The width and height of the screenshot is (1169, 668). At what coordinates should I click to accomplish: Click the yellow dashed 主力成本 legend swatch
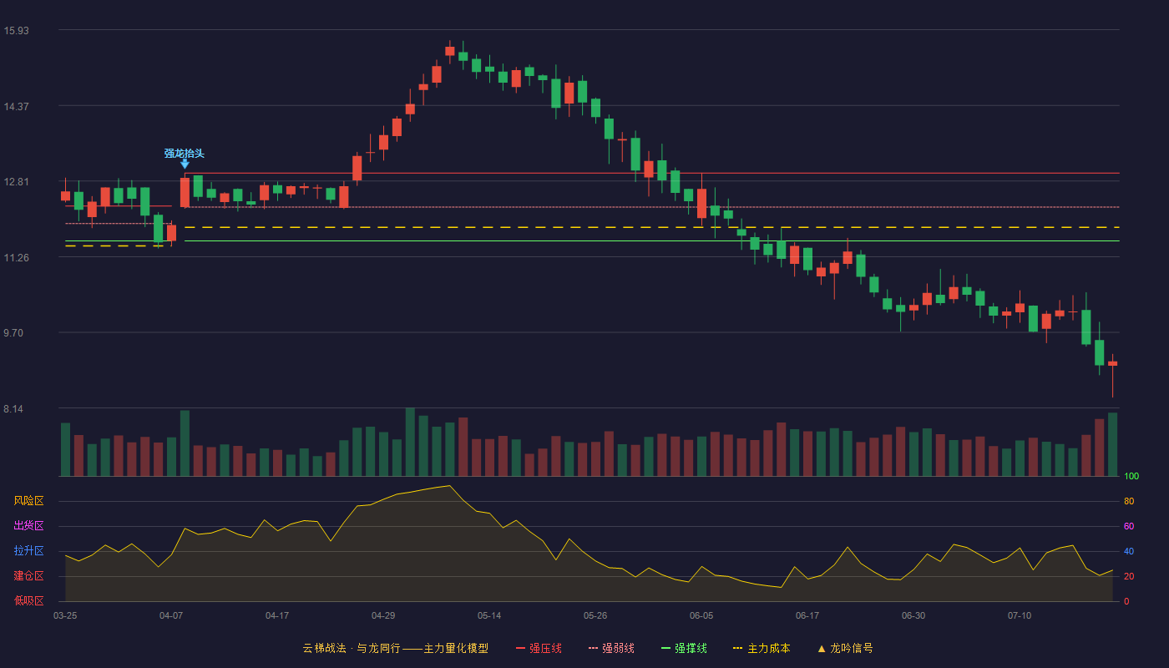point(737,648)
